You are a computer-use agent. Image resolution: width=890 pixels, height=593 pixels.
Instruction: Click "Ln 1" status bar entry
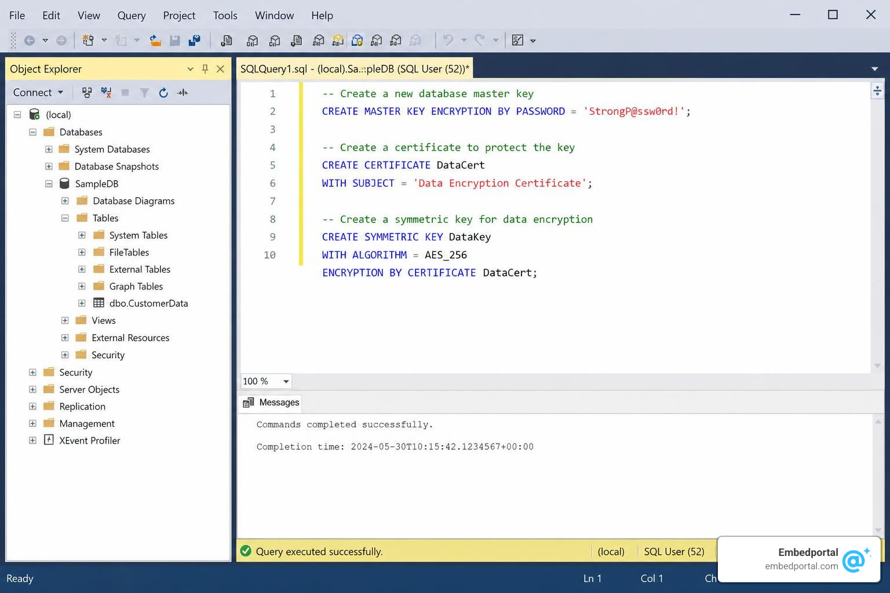592,578
